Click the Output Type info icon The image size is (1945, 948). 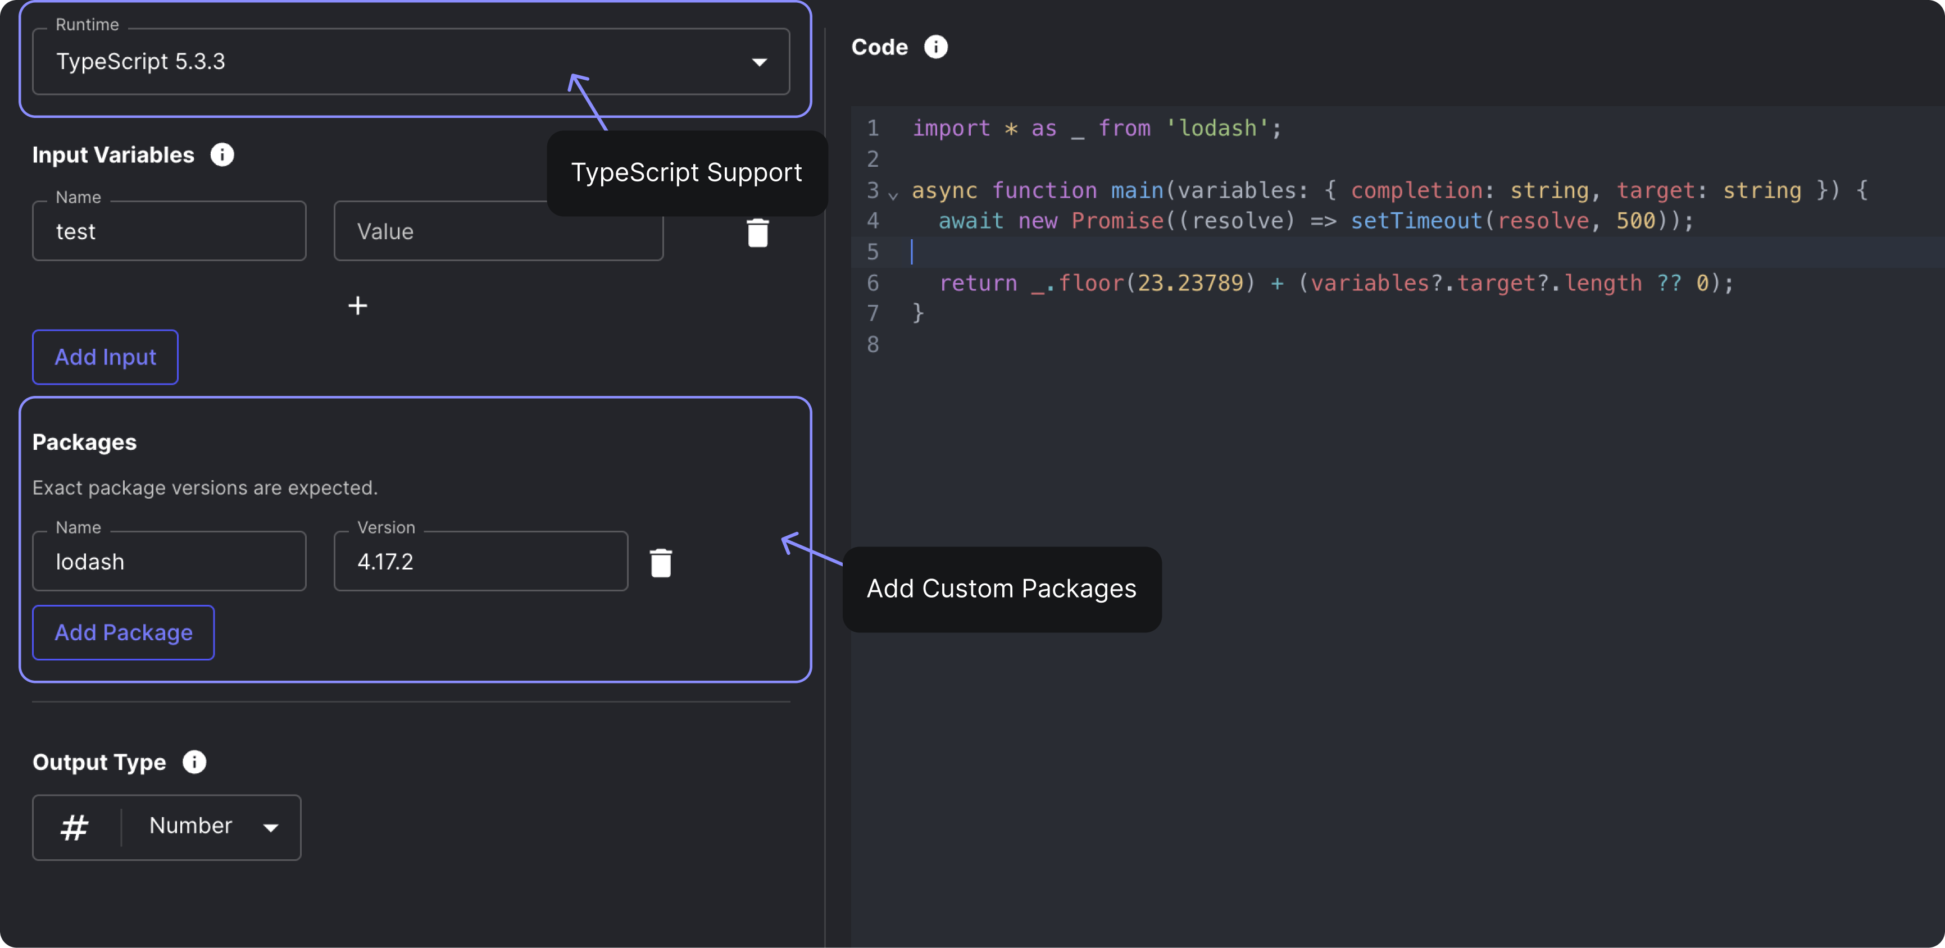click(194, 762)
